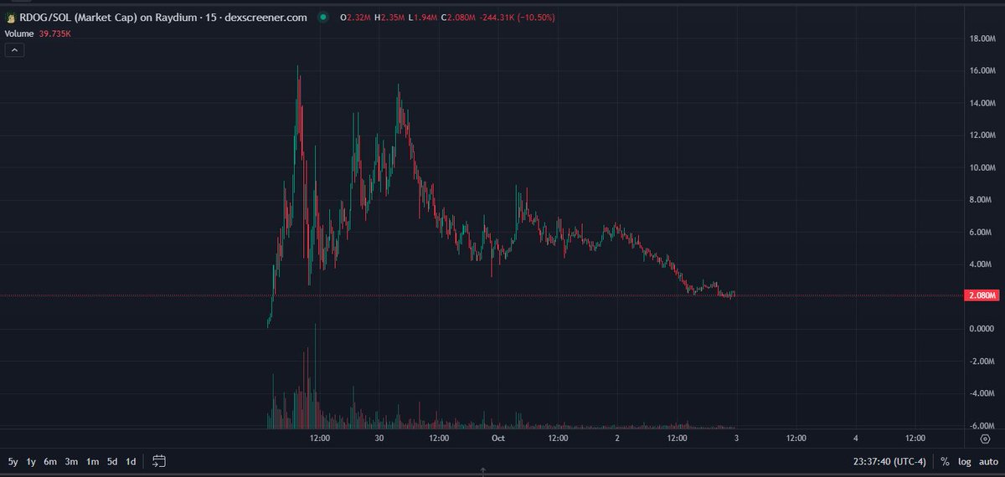
Task: Select the 1m time range
Action: click(92, 461)
